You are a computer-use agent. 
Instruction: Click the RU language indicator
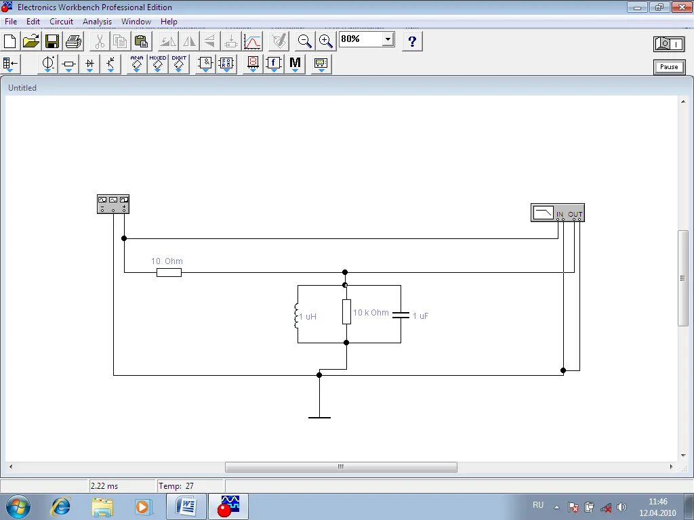click(537, 505)
